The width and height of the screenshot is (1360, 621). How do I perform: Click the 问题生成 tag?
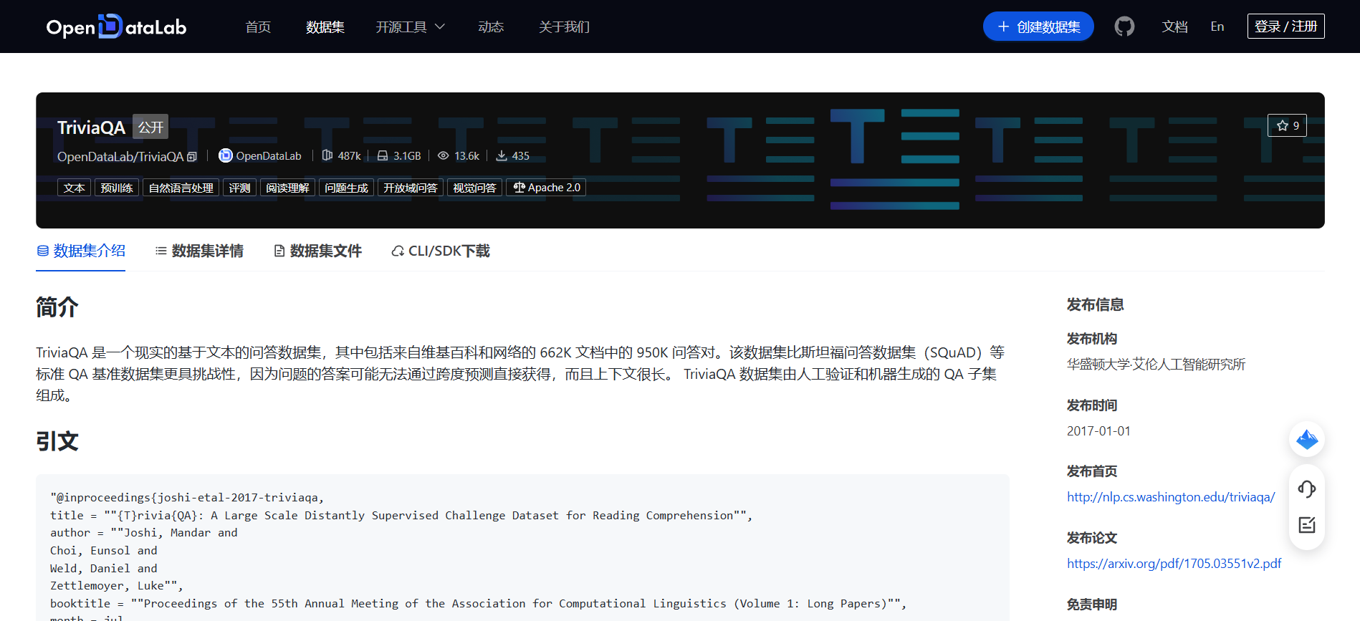click(346, 188)
